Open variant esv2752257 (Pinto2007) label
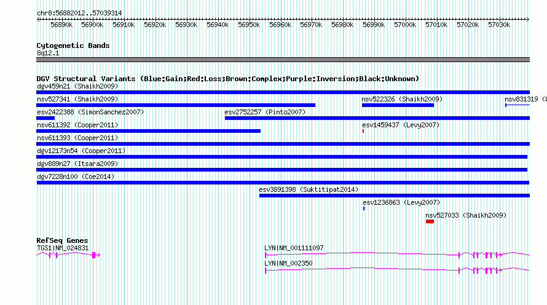 pyautogui.click(x=265, y=112)
